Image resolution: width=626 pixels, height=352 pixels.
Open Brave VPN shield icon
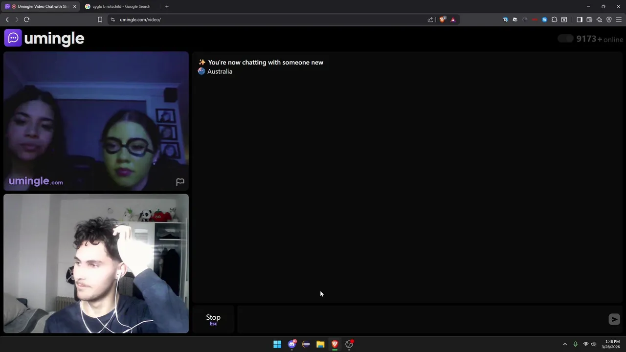609,20
